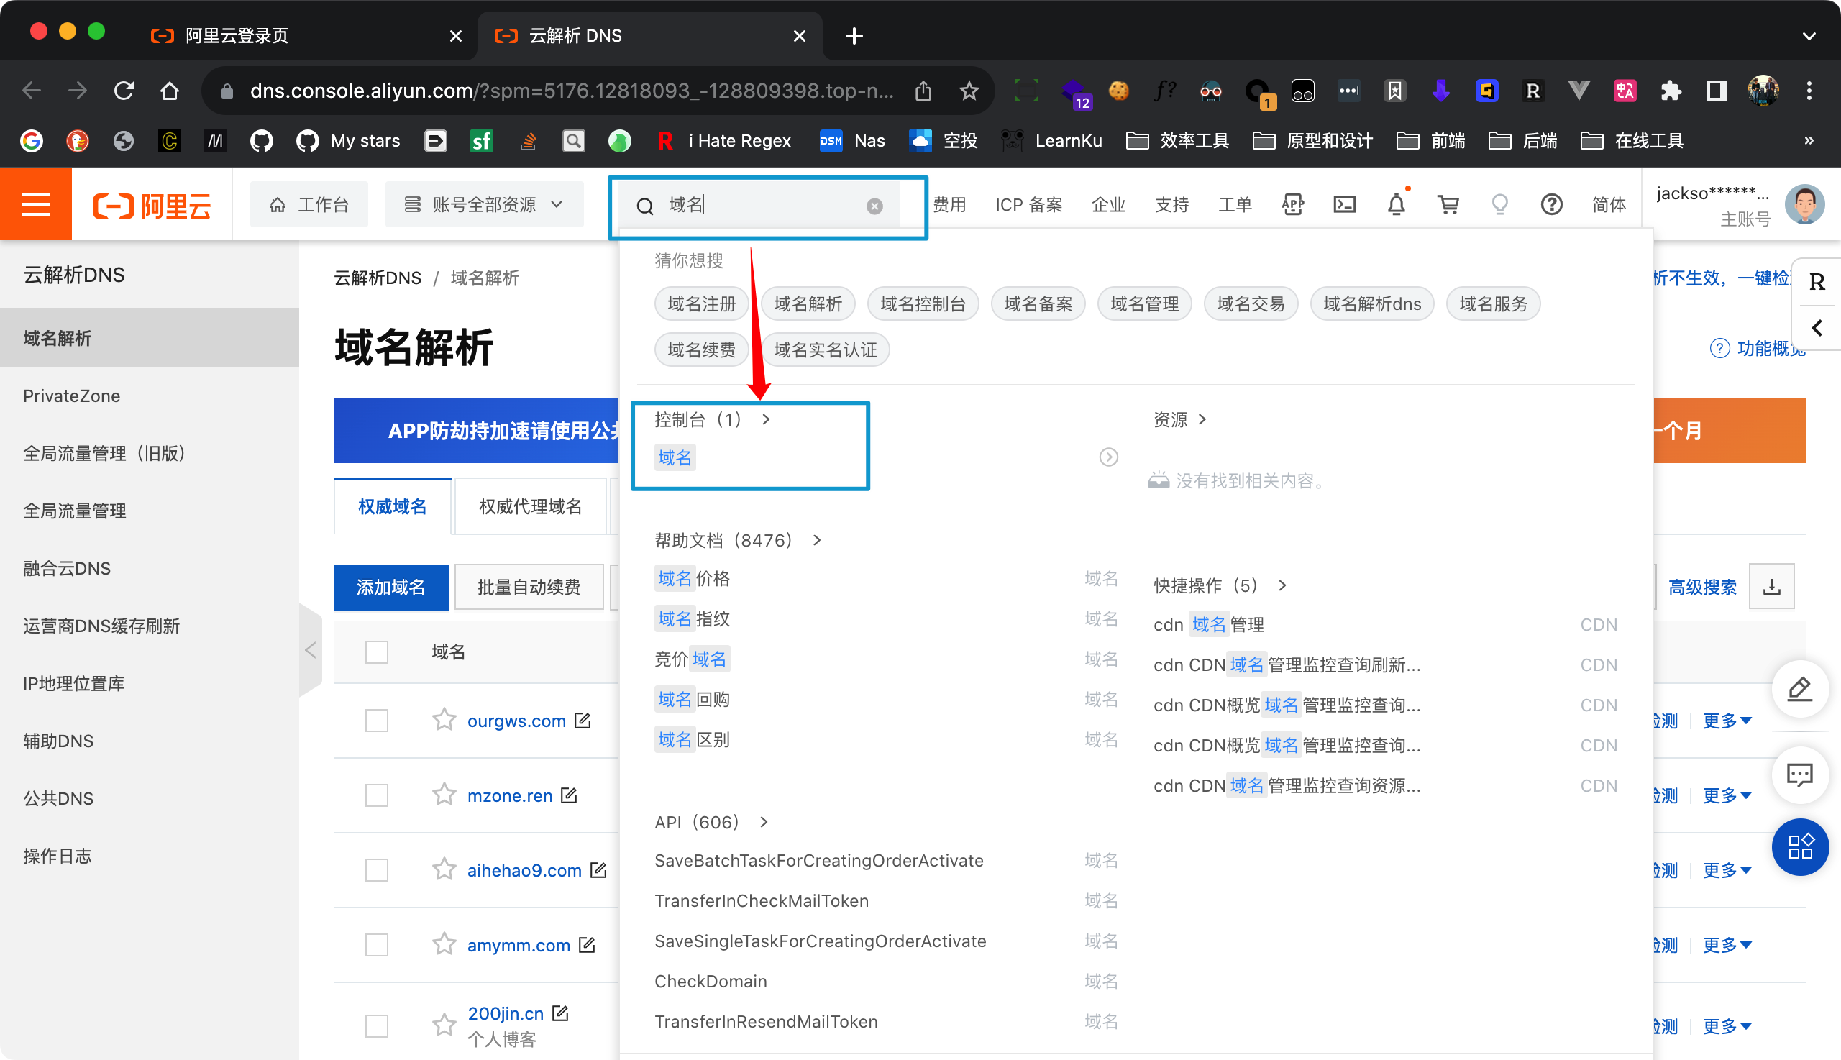This screenshot has height=1060, width=1841.
Task: Select PrivateZone in sidebar menu
Action: pyautogui.click(x=71, y=396)
